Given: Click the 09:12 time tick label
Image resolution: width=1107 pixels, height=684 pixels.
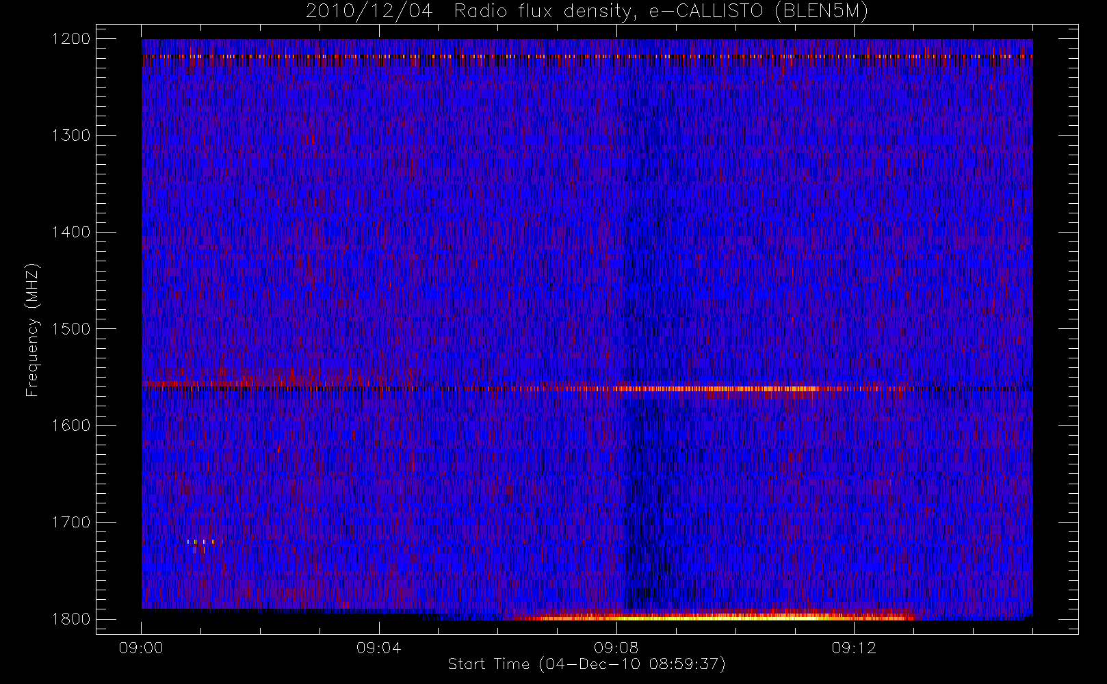Looking at the screenshot, I should (854, 648).
